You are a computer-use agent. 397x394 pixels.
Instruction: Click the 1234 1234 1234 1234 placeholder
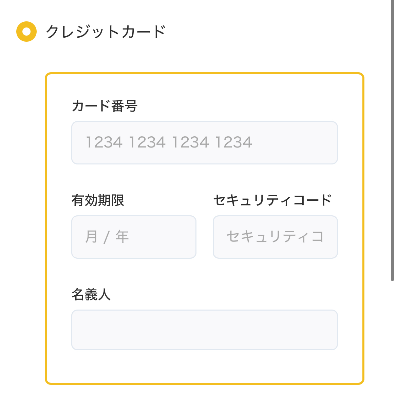(x=169, y=142)
